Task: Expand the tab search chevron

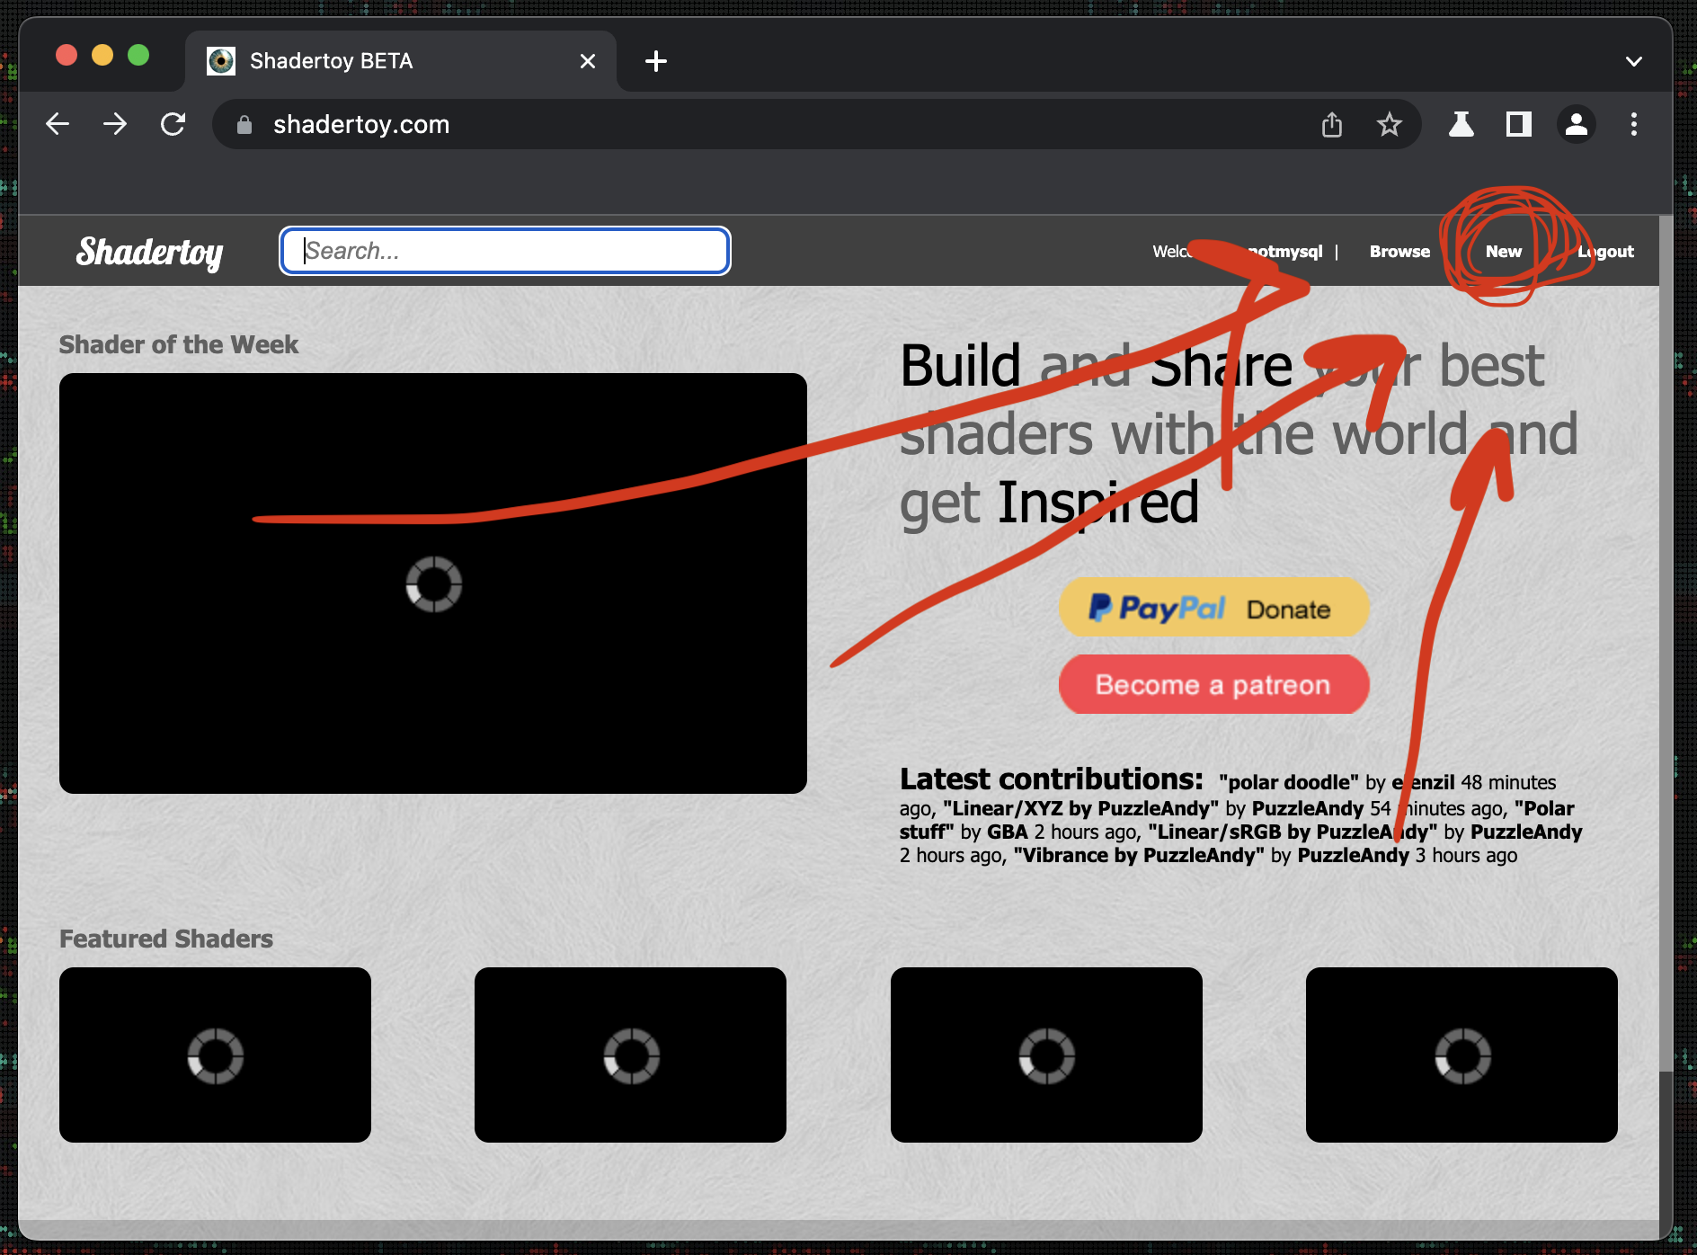Action: (1634, 61)
